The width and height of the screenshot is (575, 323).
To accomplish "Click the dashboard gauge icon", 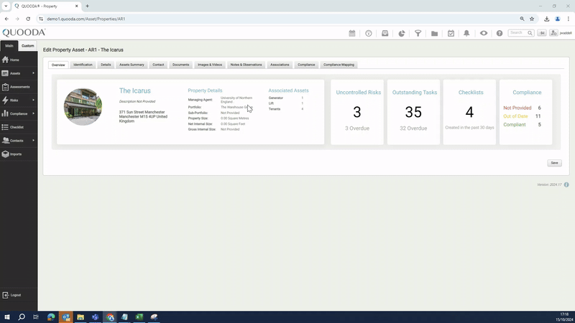I will click(369, 33).
